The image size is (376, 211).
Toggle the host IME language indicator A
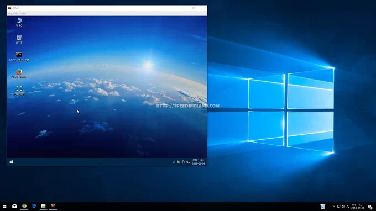point(348,207)
